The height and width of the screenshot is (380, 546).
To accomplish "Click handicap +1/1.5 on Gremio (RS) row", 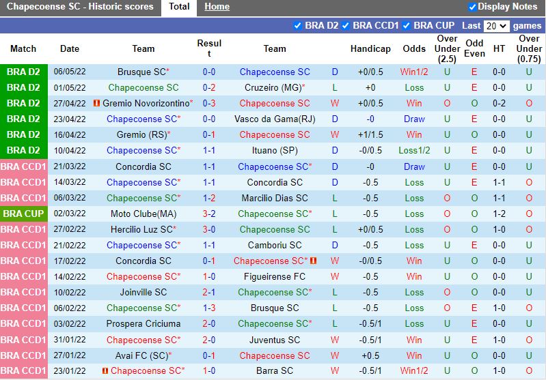I will click(x=370, y=135).
